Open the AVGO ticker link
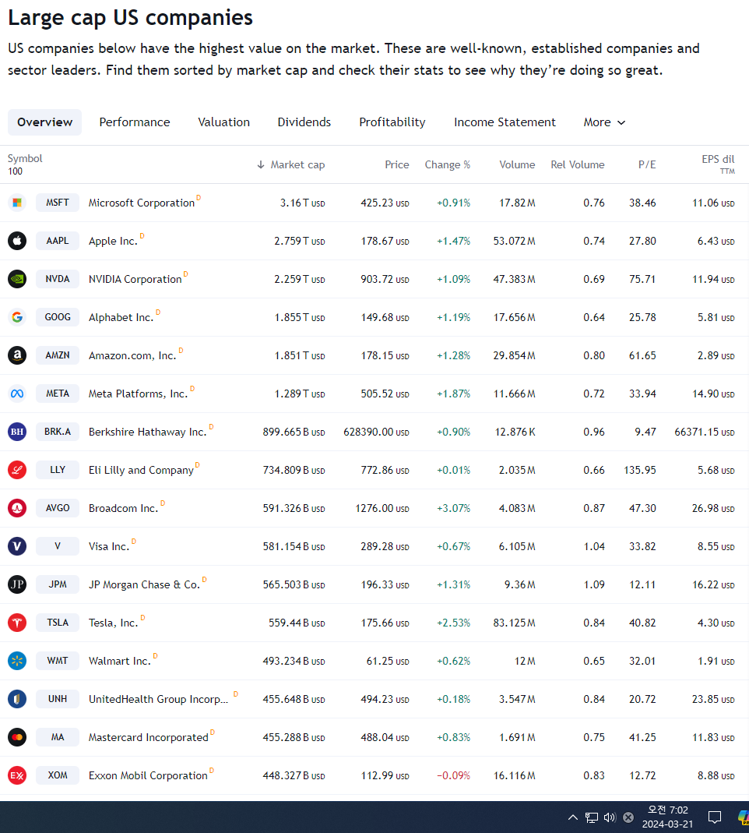749x833 pixels. tap(58, 508)
